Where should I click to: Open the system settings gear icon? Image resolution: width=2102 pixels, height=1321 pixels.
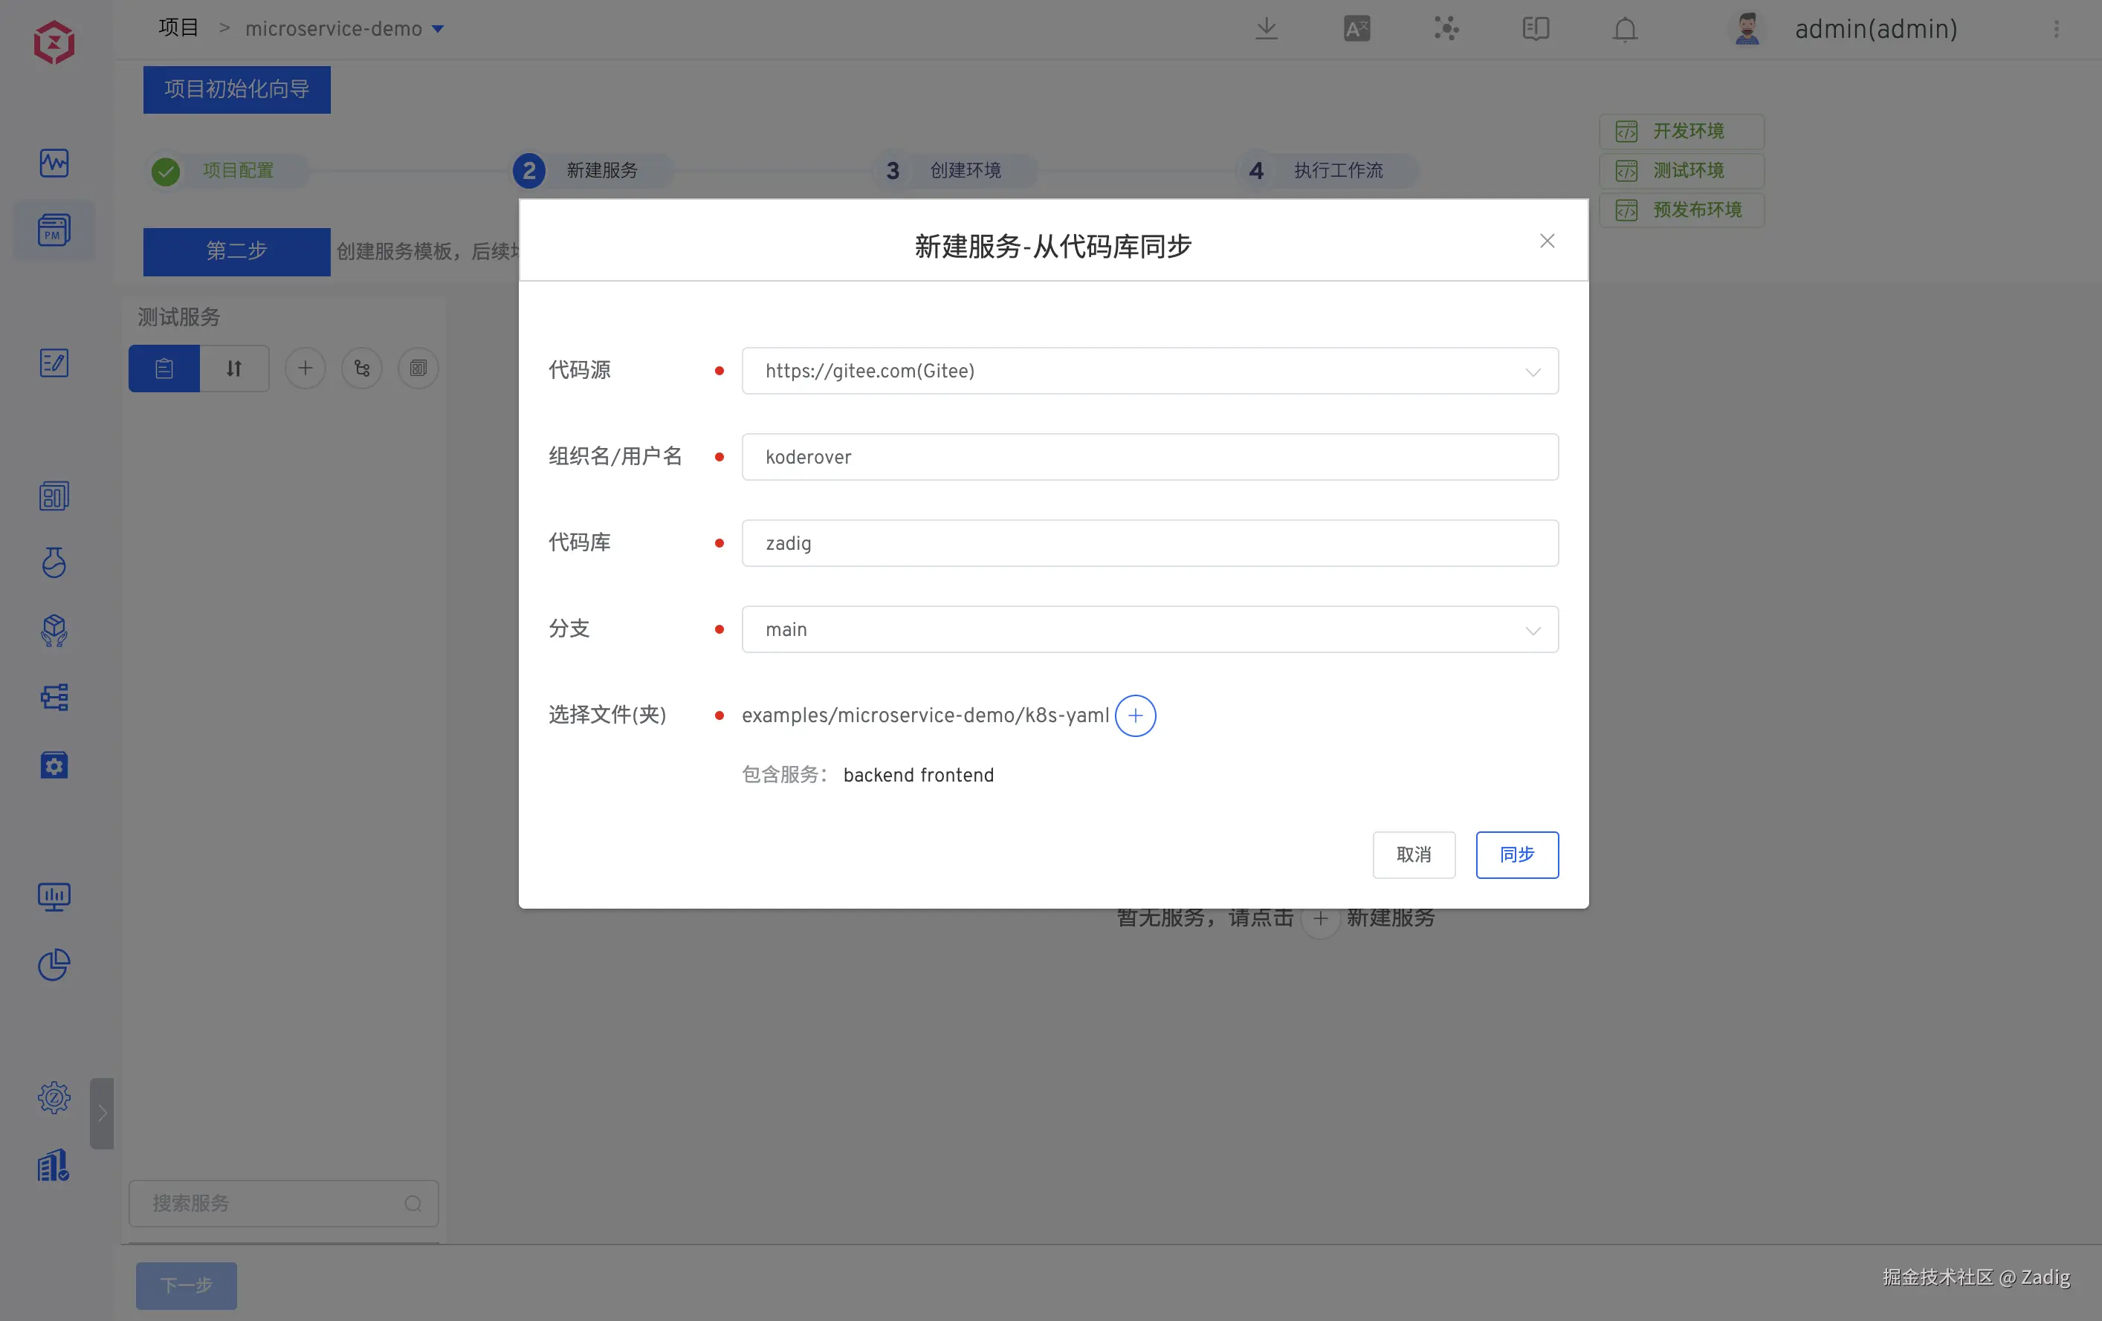point(54,1097)
